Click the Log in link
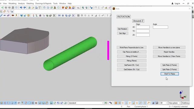194x109 pixels. 176,3
